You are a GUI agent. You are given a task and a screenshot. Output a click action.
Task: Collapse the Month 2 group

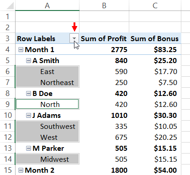(21, 170)
